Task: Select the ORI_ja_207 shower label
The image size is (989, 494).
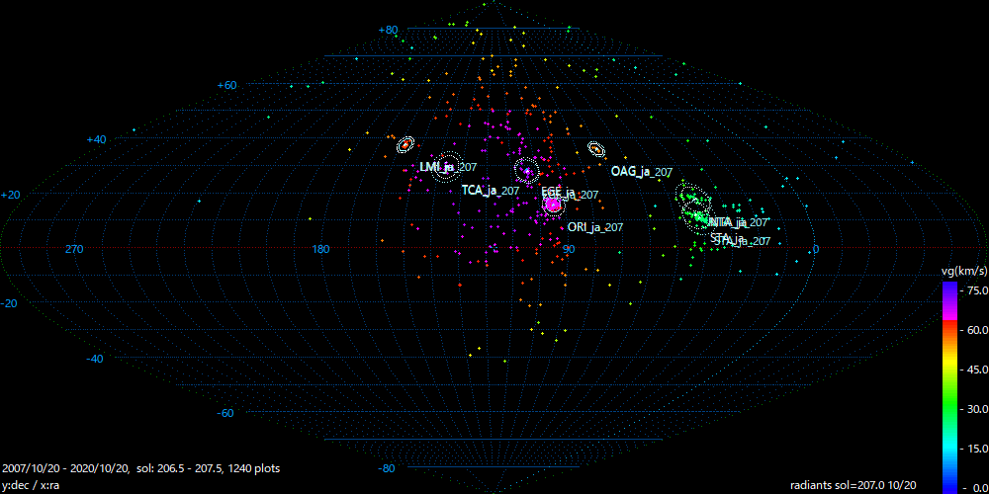Action: (x=595, y=227)
